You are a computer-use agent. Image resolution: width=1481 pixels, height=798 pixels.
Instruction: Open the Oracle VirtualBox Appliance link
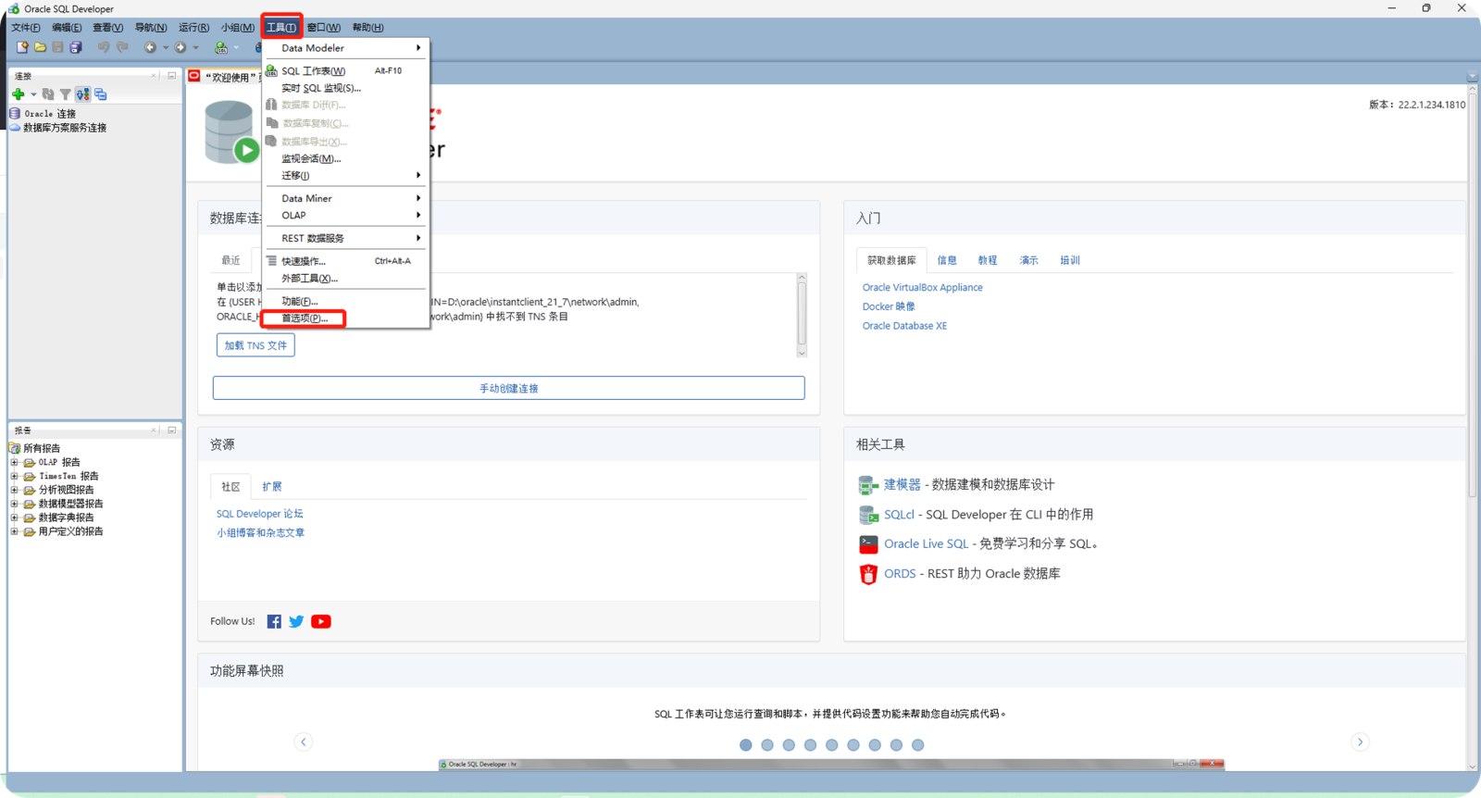coord(923,288)
